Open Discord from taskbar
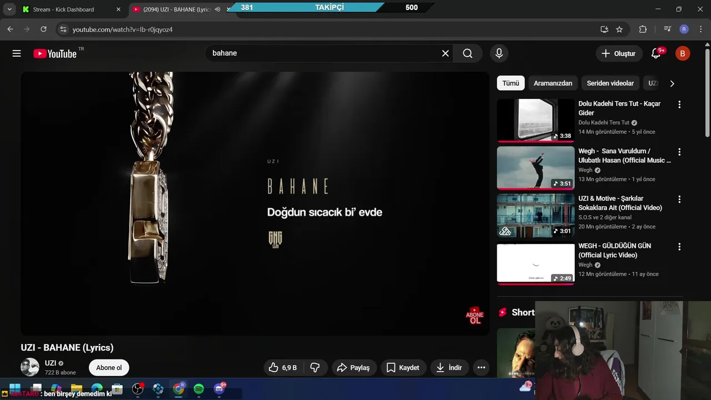The height and width of the screenshot is (400, 711). point(220,389)
